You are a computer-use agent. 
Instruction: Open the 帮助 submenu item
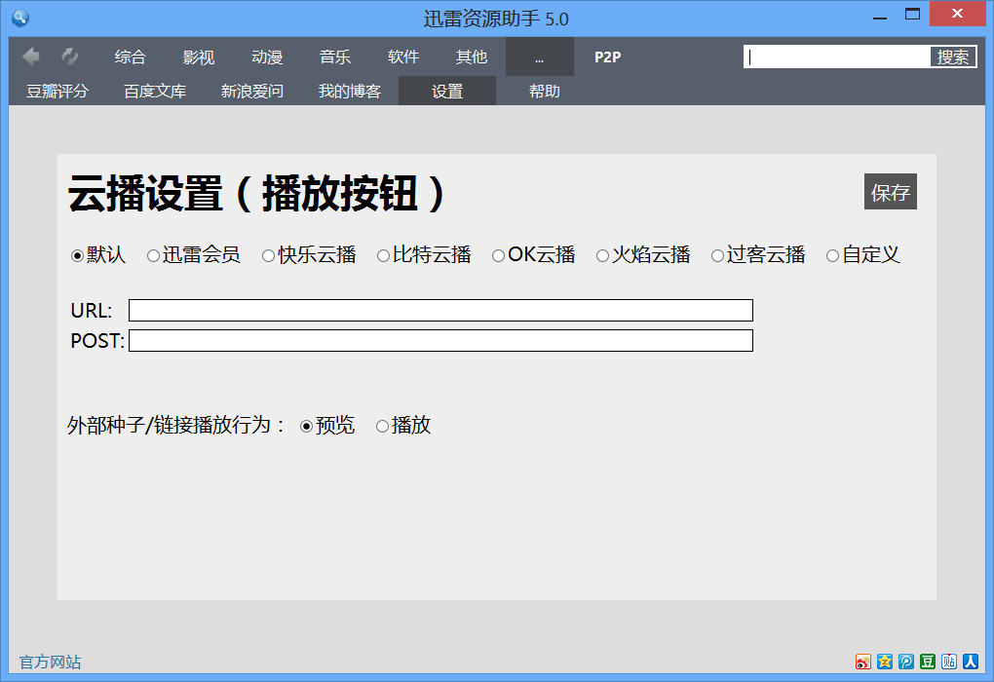click(545, 92)
